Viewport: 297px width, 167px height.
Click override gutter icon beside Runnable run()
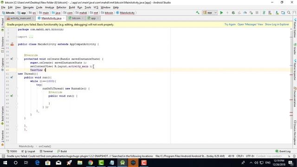[x=12, y=96]
